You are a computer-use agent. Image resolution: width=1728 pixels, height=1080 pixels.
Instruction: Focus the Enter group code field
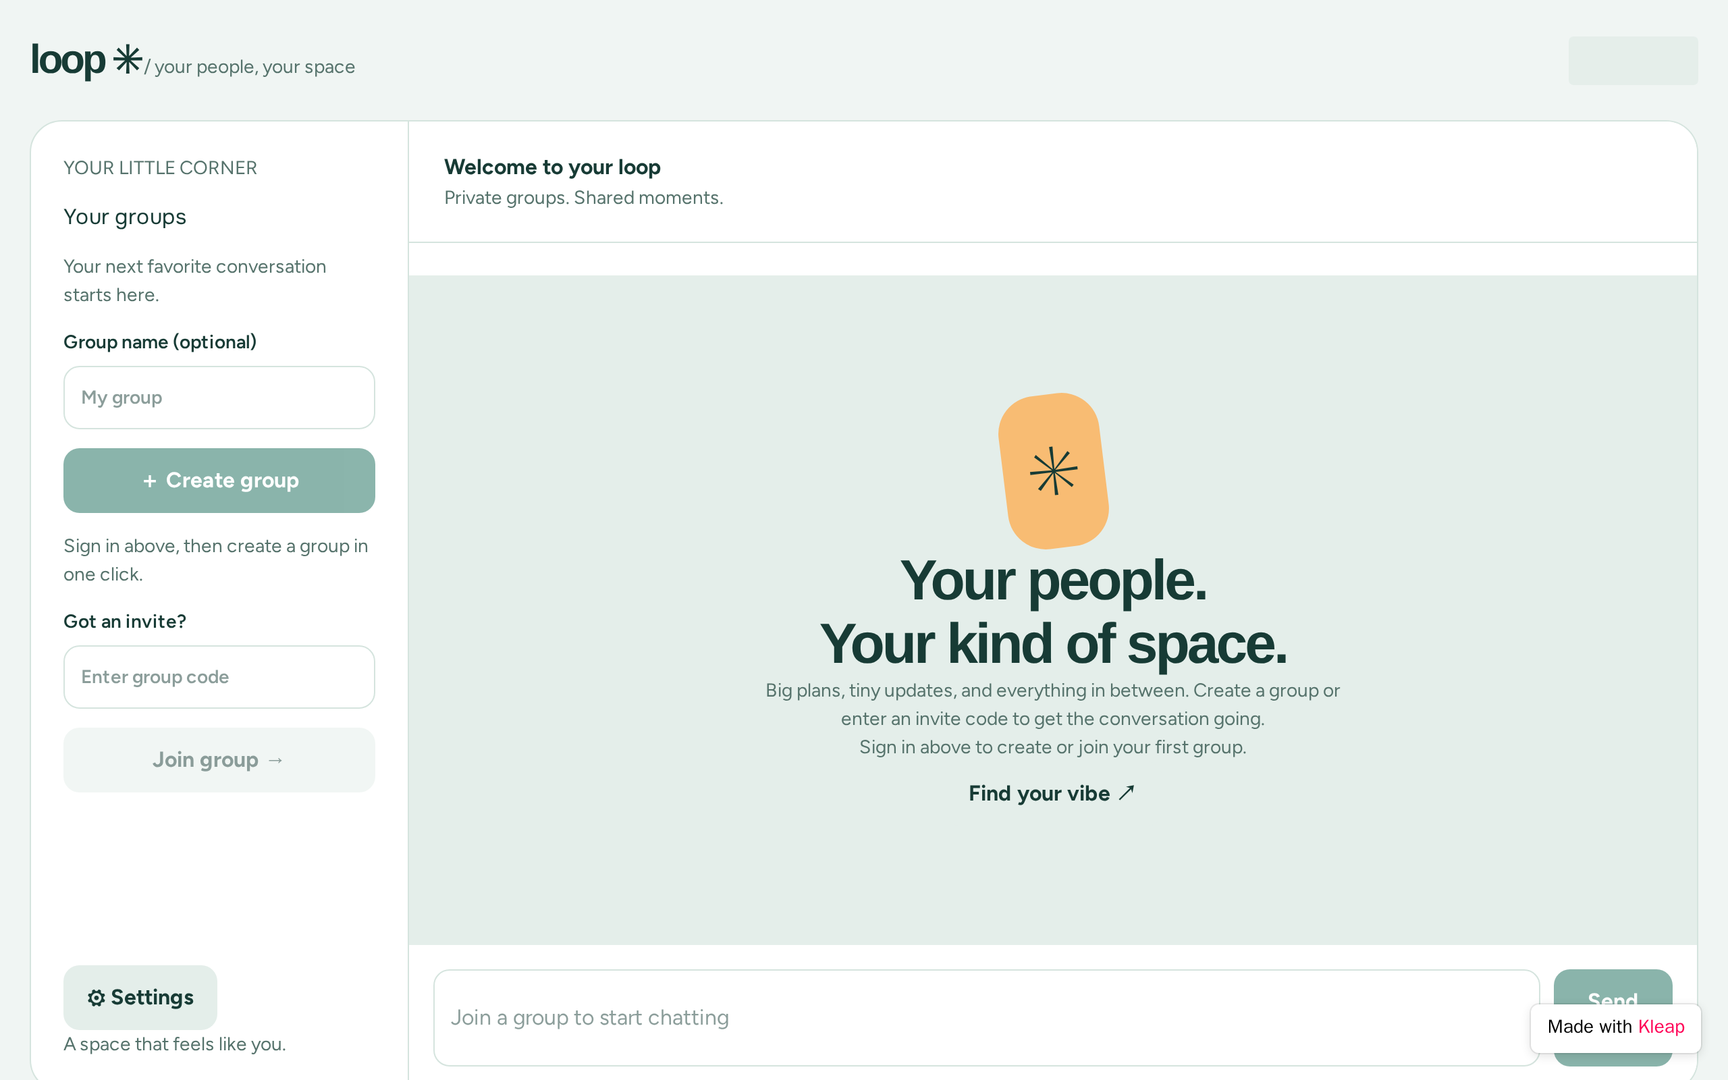pos(219,676)
